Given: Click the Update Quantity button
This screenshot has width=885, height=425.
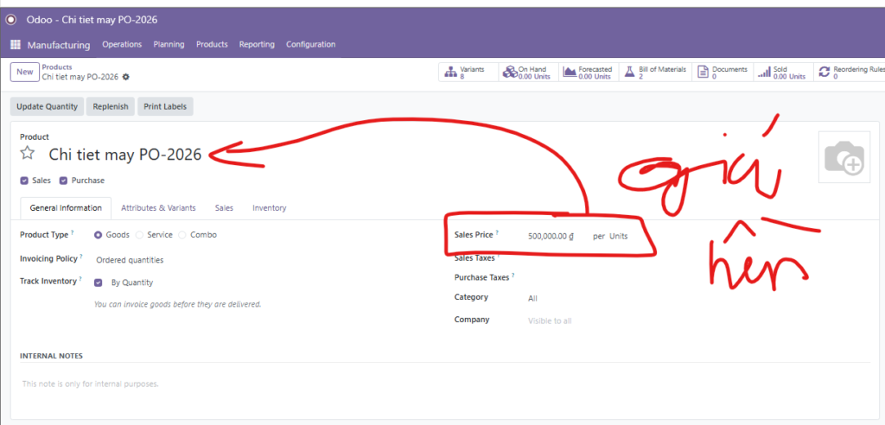Looking at the screenshot, I should (47, 107).
